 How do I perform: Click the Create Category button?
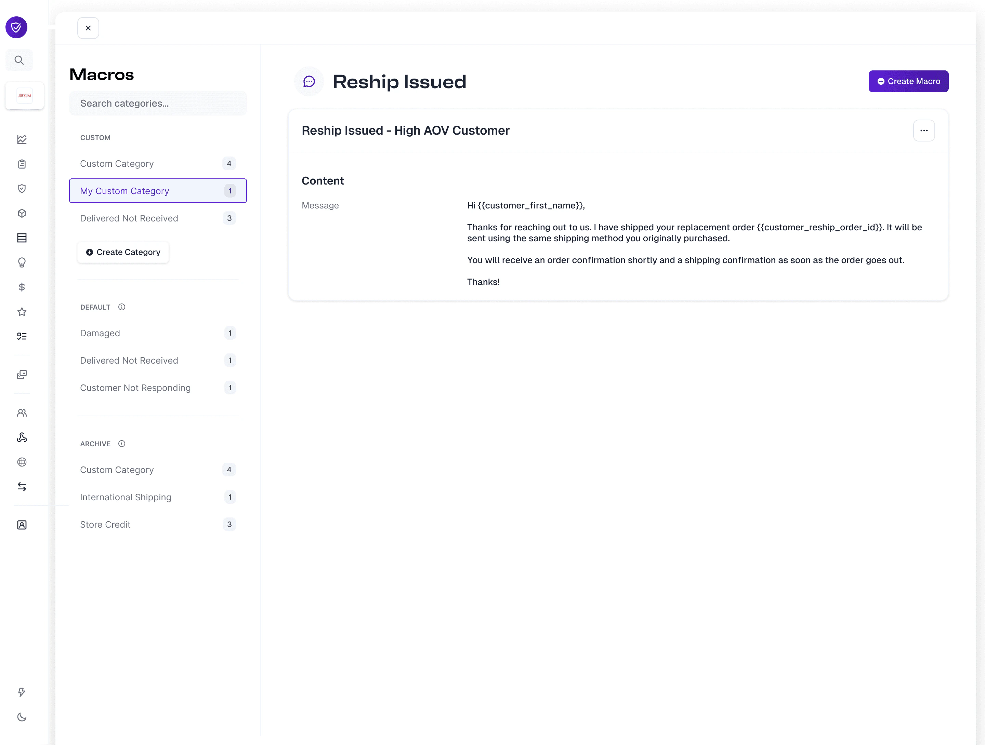coord(123,252)
